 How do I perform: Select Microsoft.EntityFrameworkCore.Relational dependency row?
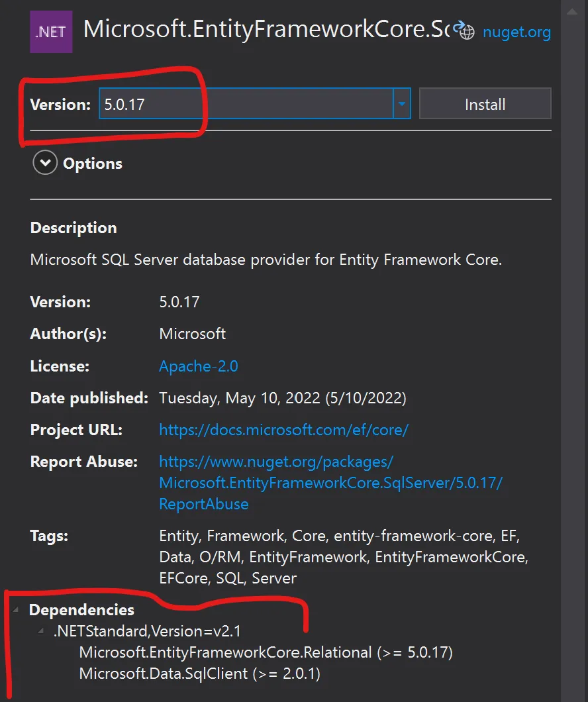point(266,652)
